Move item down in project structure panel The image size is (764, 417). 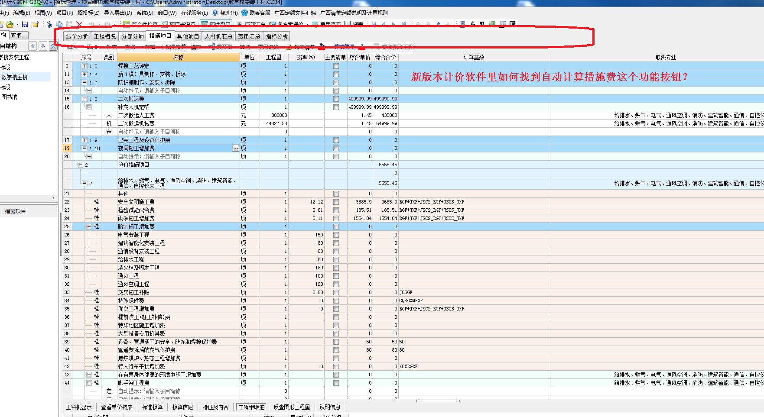pyautogui.click(x=43, y=46)
